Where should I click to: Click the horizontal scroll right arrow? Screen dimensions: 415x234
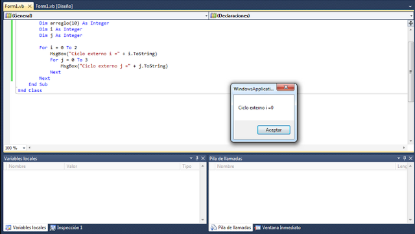(x=404, y=148)
